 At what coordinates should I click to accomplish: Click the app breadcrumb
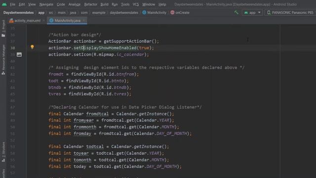(x=41, y=12)
